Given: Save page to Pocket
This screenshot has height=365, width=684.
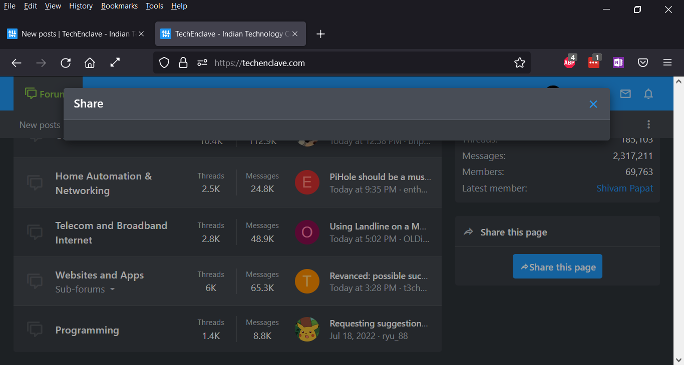Looking at the screenshot, I should pos(643,62).
